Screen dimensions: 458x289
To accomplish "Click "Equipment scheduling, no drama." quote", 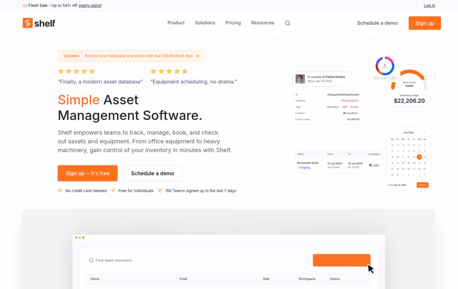I will 193,82.
